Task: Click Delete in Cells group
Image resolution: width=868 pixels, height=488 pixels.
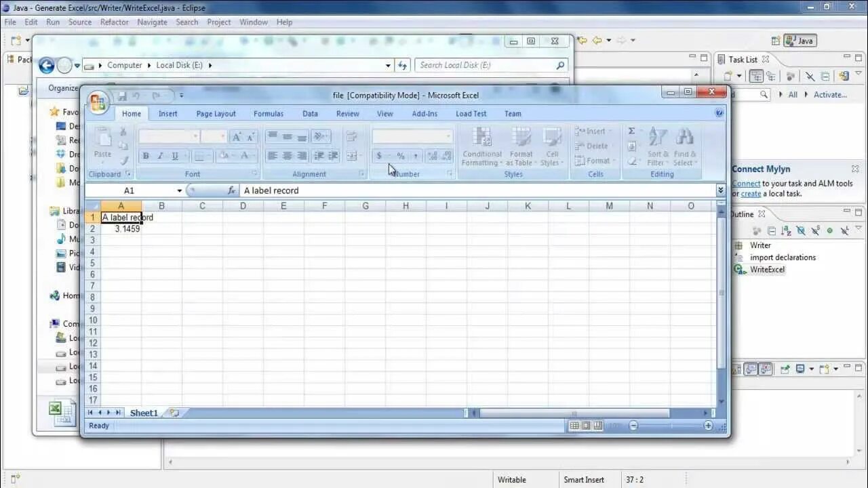Action: (592, 146)
